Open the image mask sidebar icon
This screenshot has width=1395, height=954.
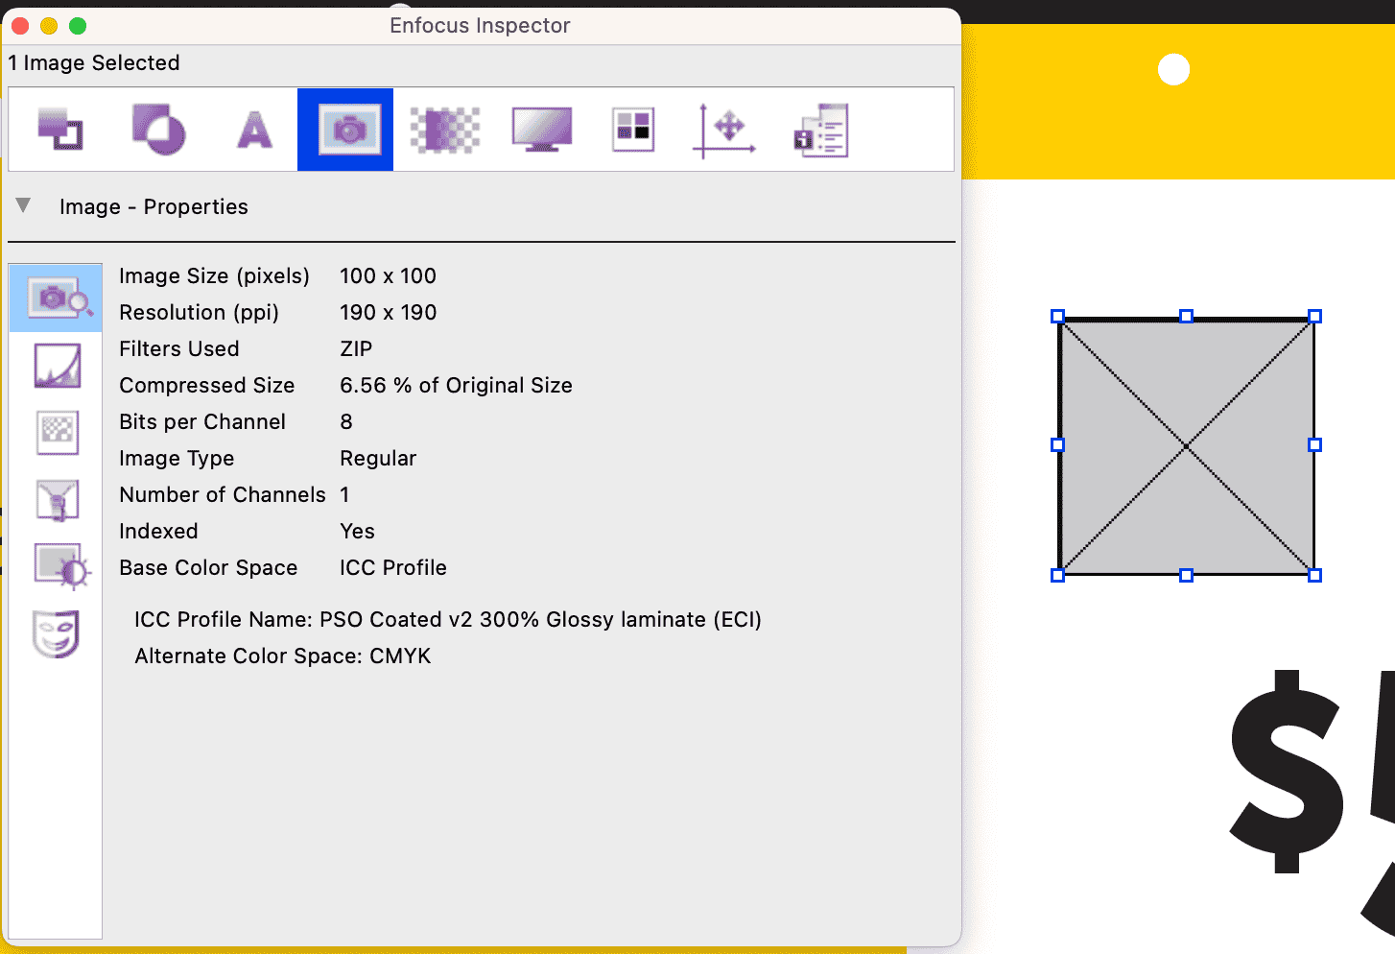pos(56,633)
